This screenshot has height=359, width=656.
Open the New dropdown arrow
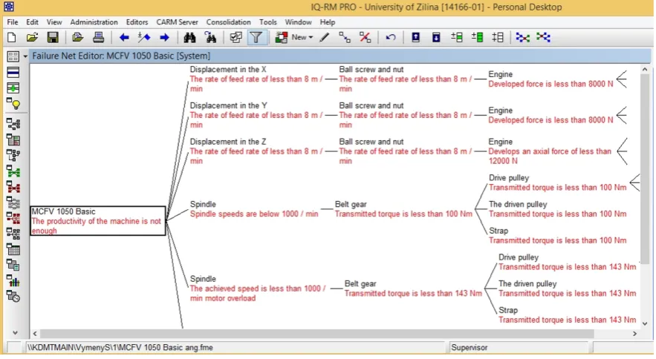pos(311,38)
